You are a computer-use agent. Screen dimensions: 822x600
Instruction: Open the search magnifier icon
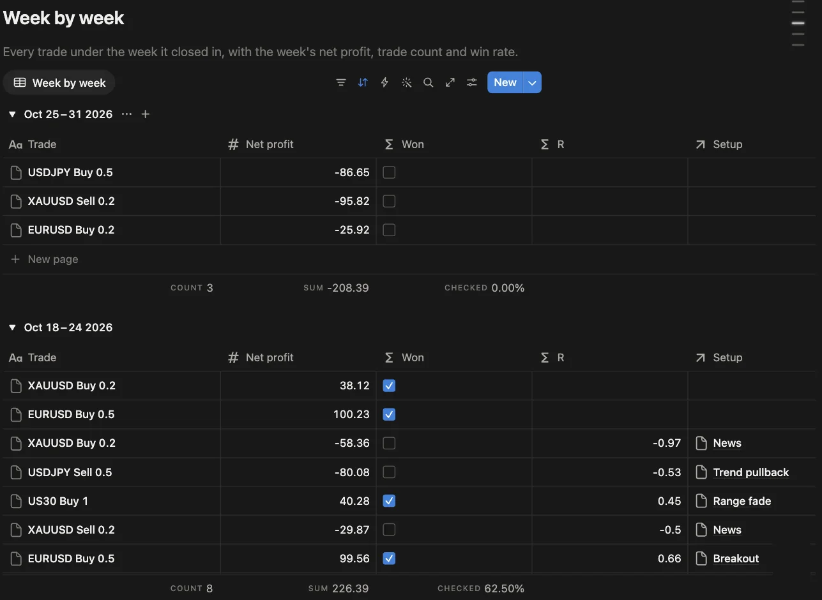point(429,82)
